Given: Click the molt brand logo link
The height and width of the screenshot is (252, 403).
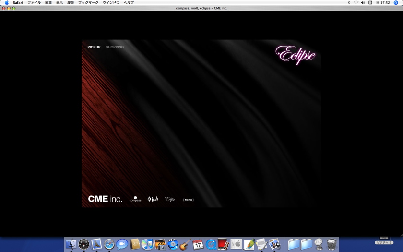Looking at the screenshot, I should point(153,199).
